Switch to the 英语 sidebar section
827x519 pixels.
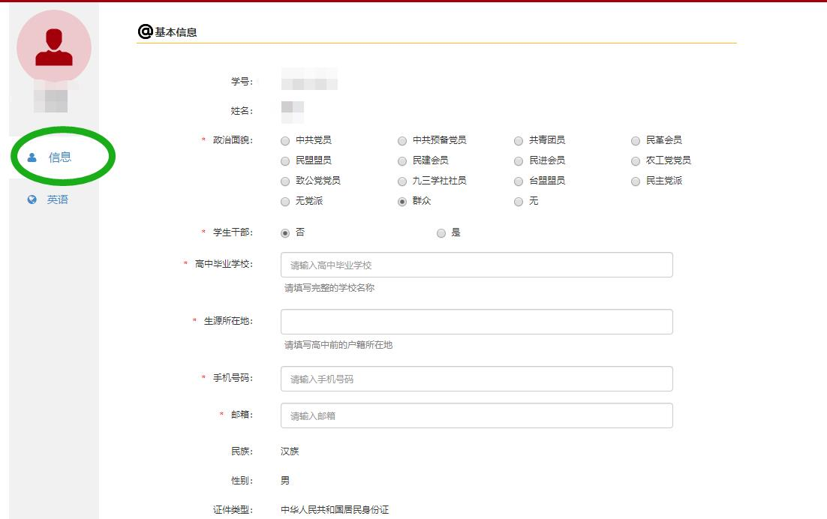coord(58,199)
